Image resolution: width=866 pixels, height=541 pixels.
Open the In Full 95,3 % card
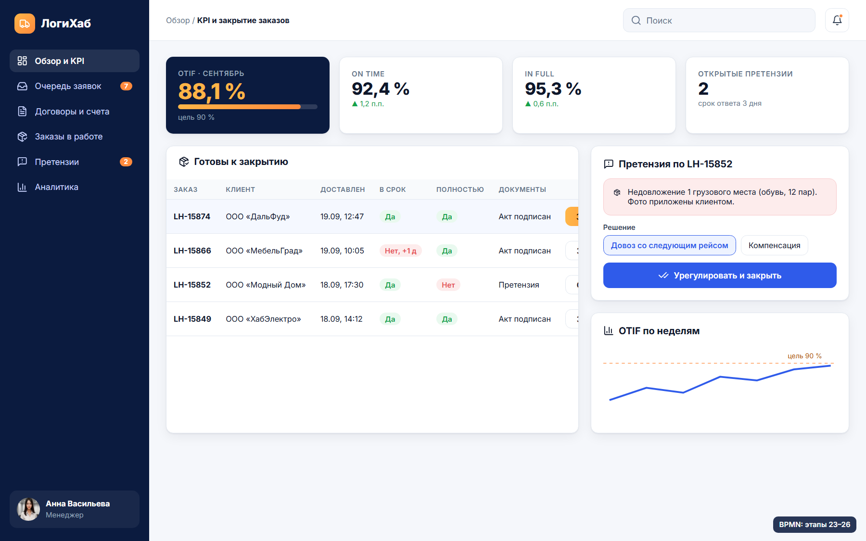594,95
